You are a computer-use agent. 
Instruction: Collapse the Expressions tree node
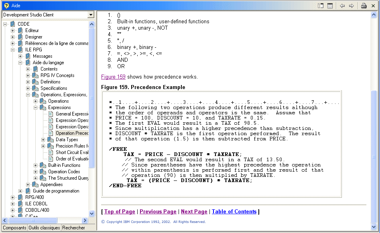[x=36, y=107]
